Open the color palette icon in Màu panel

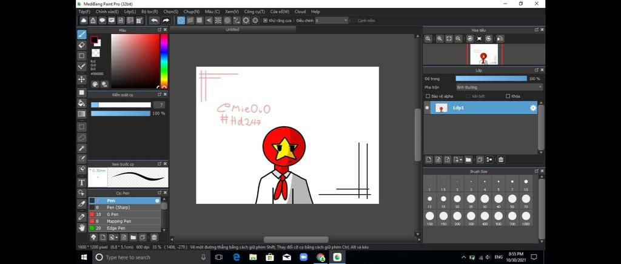coord(95,84)
